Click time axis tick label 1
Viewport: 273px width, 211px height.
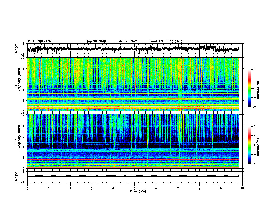49,188
